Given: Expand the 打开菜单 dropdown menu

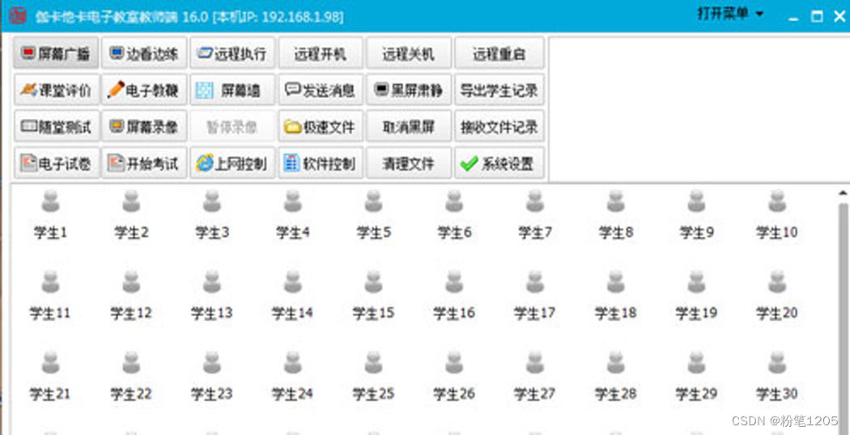Looking at the screenshot, I should pos(730,14).
